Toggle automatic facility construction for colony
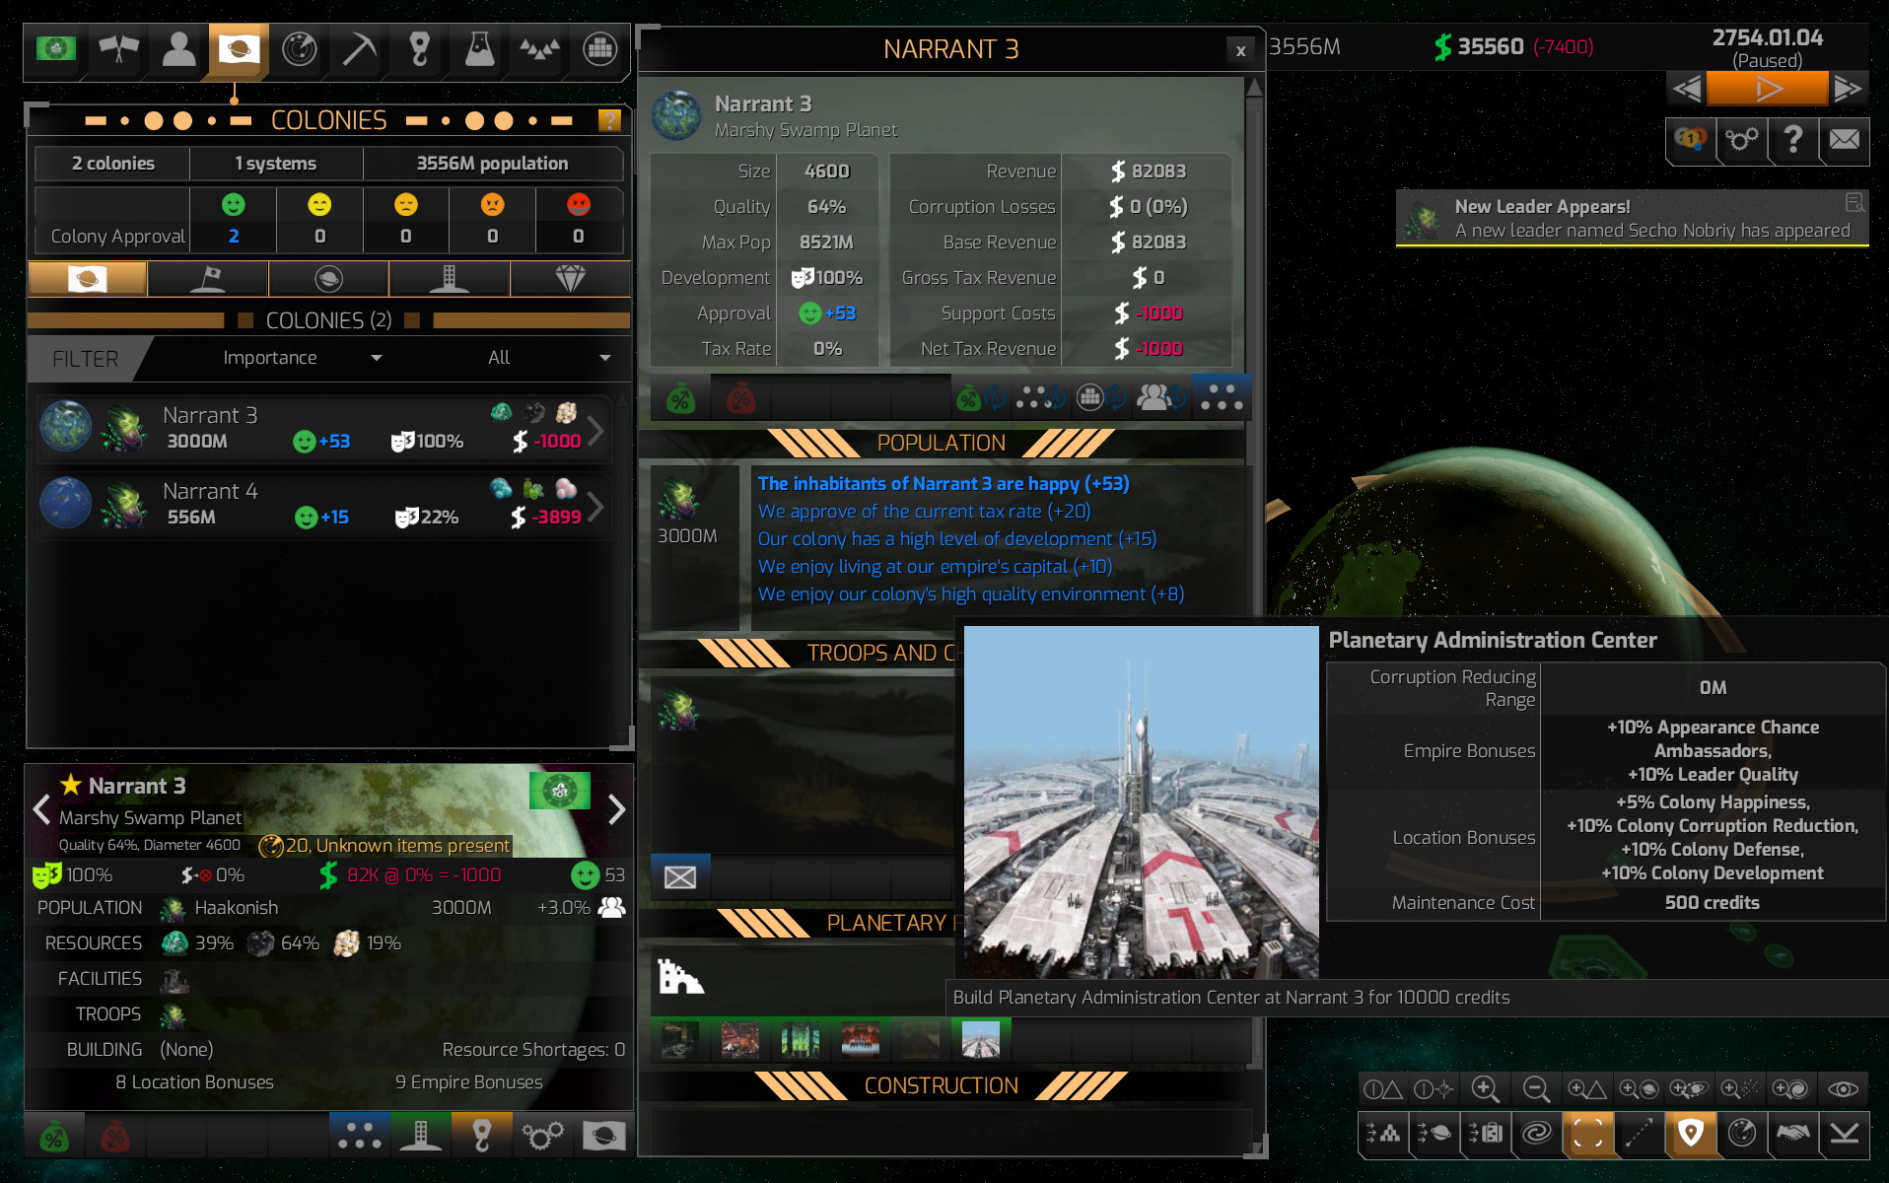 pyautogui.click(x=1101, y=397)
